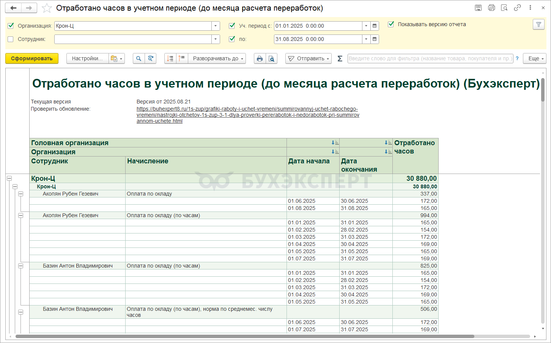Open dropdown arrow of period start field
Screen dimensions: 551x343
click(366, 26)
